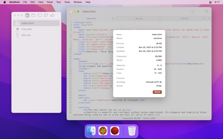This screenshot has height=139, width=223.
Task: Click the Done button in the info dialog
Action: click(x=157, y=92)
